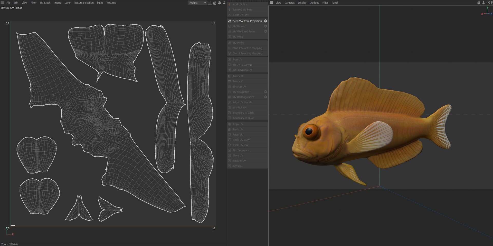Click the Texture UV Editor title label
493x246 pixels.
point(11,8)
